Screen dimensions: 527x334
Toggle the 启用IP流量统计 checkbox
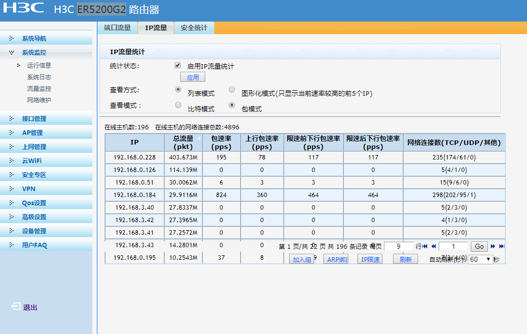178,66
